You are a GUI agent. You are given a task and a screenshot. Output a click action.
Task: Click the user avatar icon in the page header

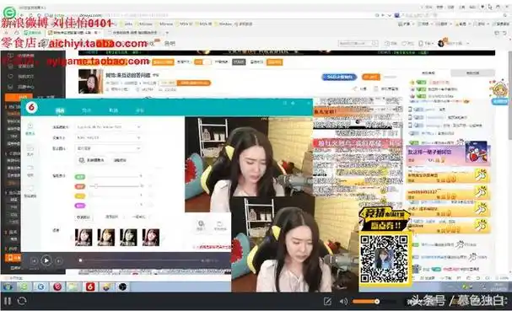pyautogui.click(x=441, y=43)
